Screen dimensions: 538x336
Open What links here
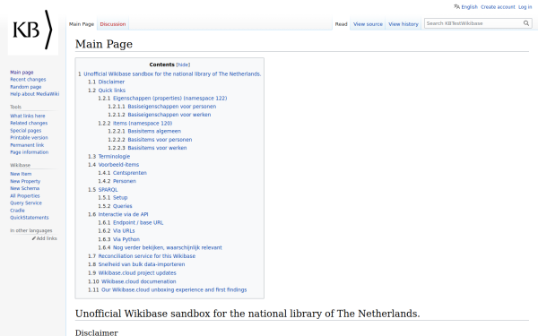[x=28, y=116]
